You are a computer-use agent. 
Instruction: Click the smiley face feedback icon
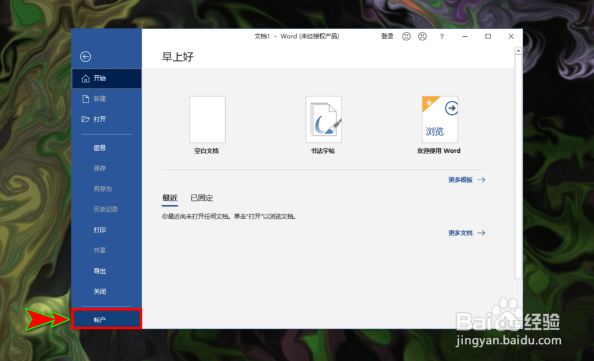pyautogui.click(x=406, y=36)
